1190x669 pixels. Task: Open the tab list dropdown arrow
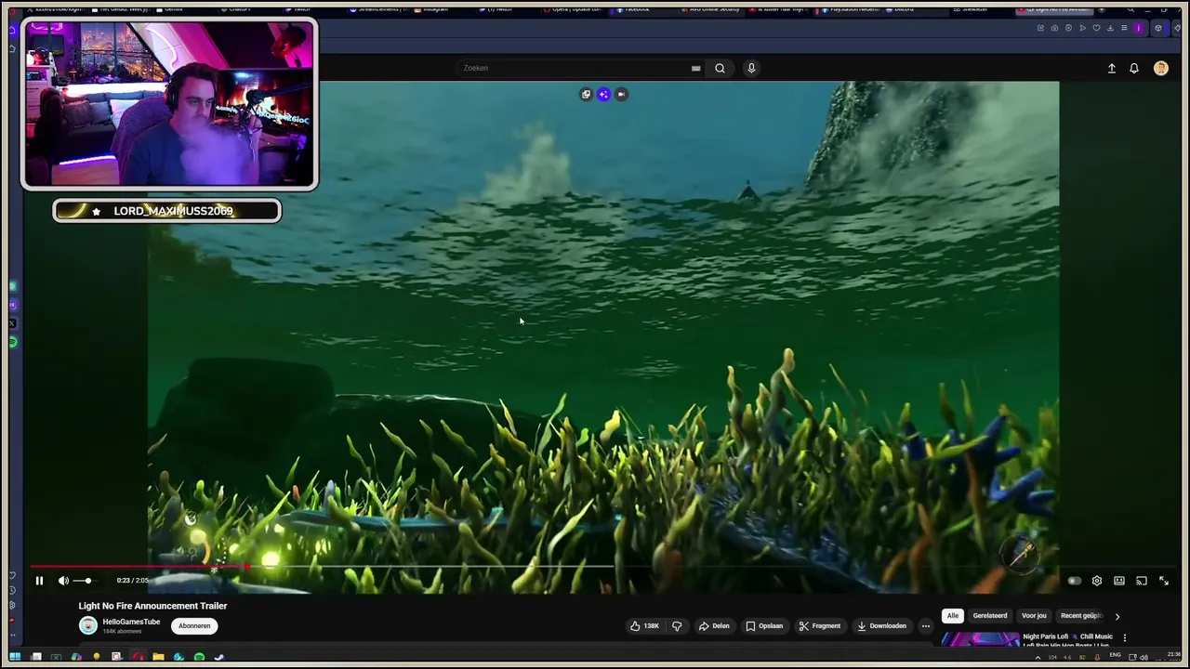click(1102, 9)
